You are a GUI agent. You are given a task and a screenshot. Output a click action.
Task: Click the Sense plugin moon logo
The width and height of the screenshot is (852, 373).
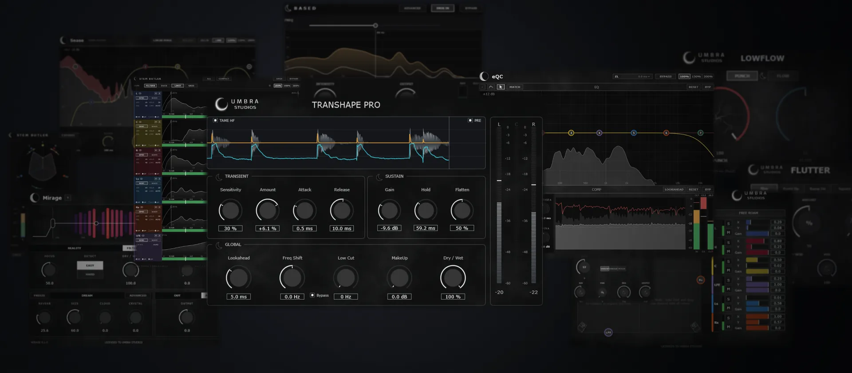[63, 40]
